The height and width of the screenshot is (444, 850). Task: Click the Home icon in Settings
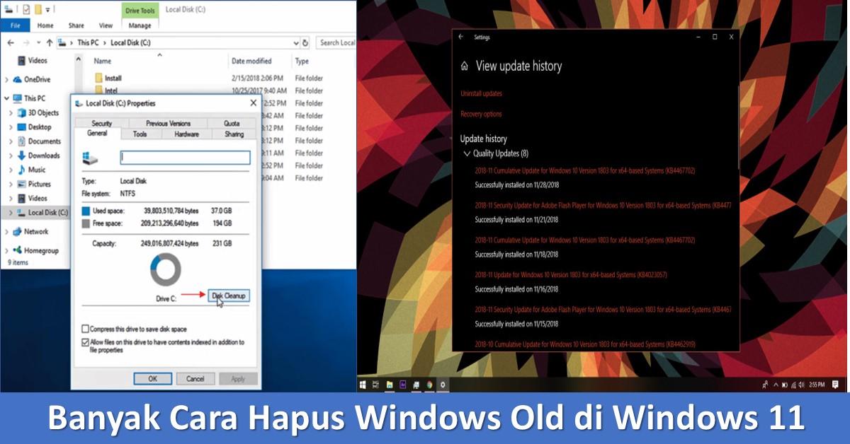(x=465, y=66)
